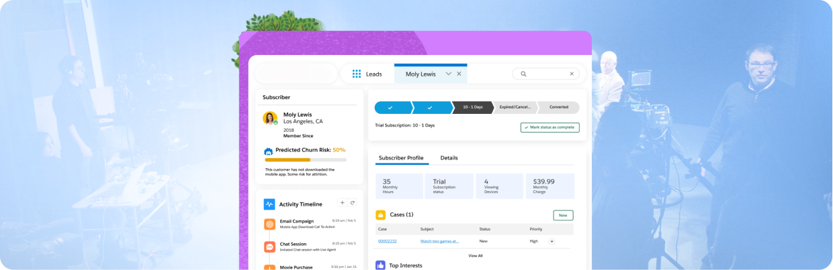Click the Einstein churn risk icon
This screenshot has height=270, width=833.
(x=269, y=151)
